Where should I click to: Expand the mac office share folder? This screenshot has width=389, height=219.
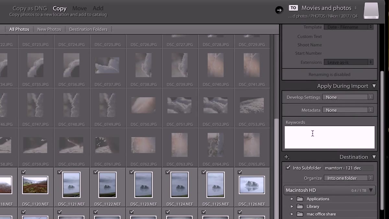coord(292,214)
